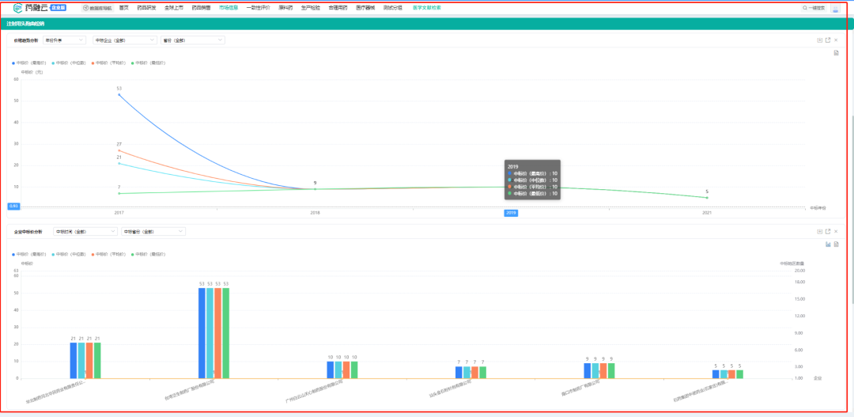Click the 2017 average price point labeled 27
The height and width of the screenshot is (417, 854).
pos(119,150)
